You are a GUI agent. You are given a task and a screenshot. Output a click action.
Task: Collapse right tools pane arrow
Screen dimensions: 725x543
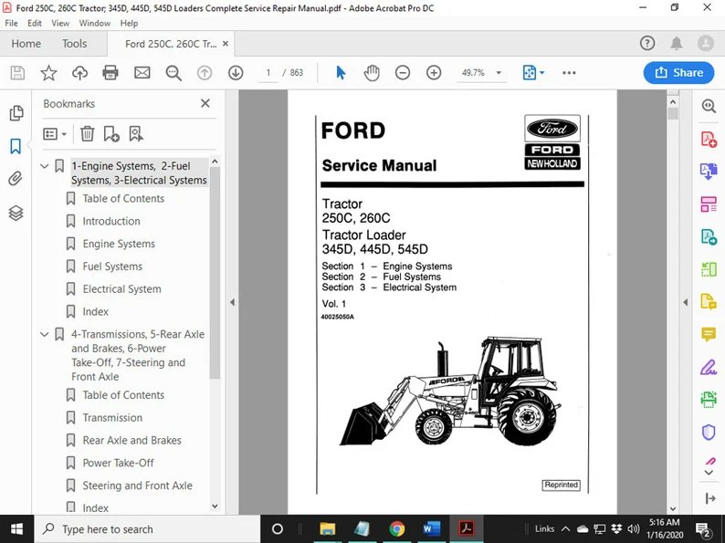685,302
